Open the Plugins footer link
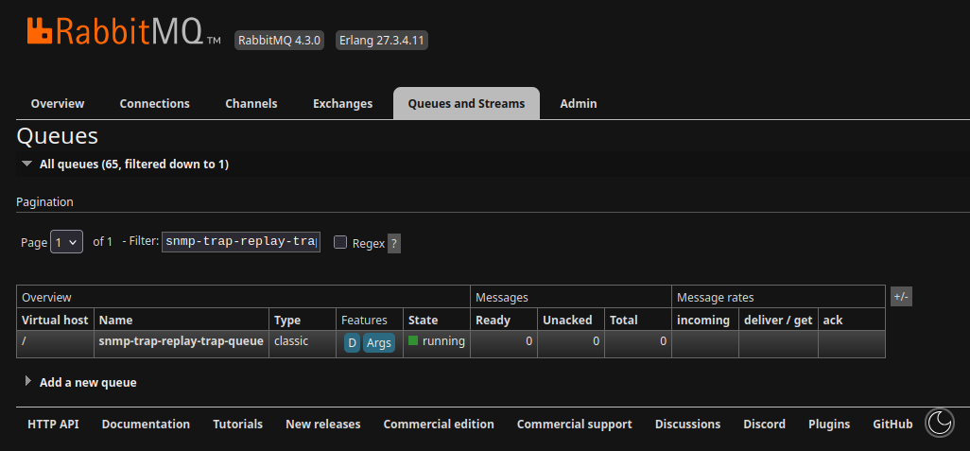This screenshot has width=970, height=451. (829, 425)
